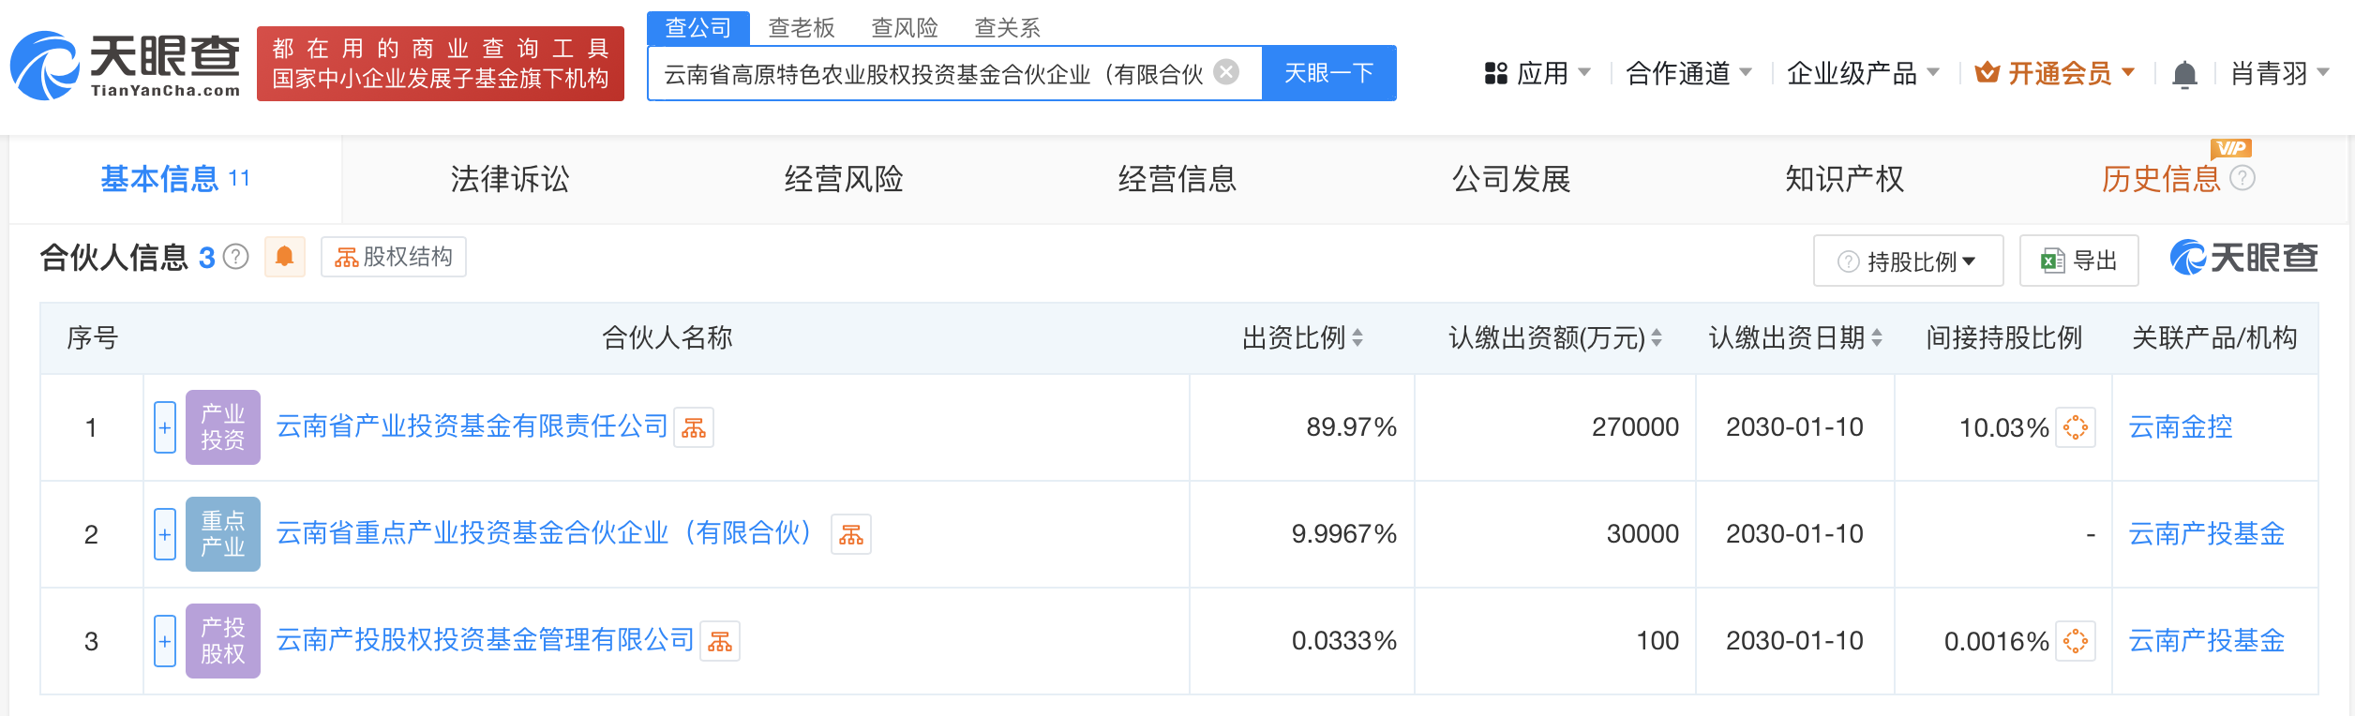Image resolution: width=2355 pixels, height=716 pixels.
Task: Click the TianYanCha logo
Action: coord(126,64)
